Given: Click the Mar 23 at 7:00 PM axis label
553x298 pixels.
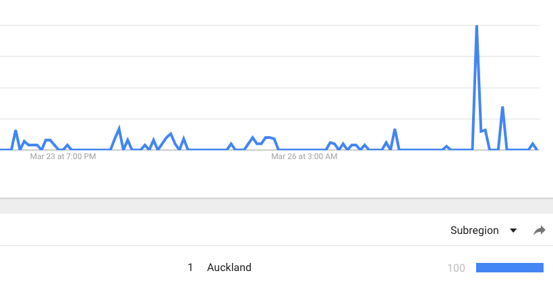Looking at the screenshot, I should [63, 156].
